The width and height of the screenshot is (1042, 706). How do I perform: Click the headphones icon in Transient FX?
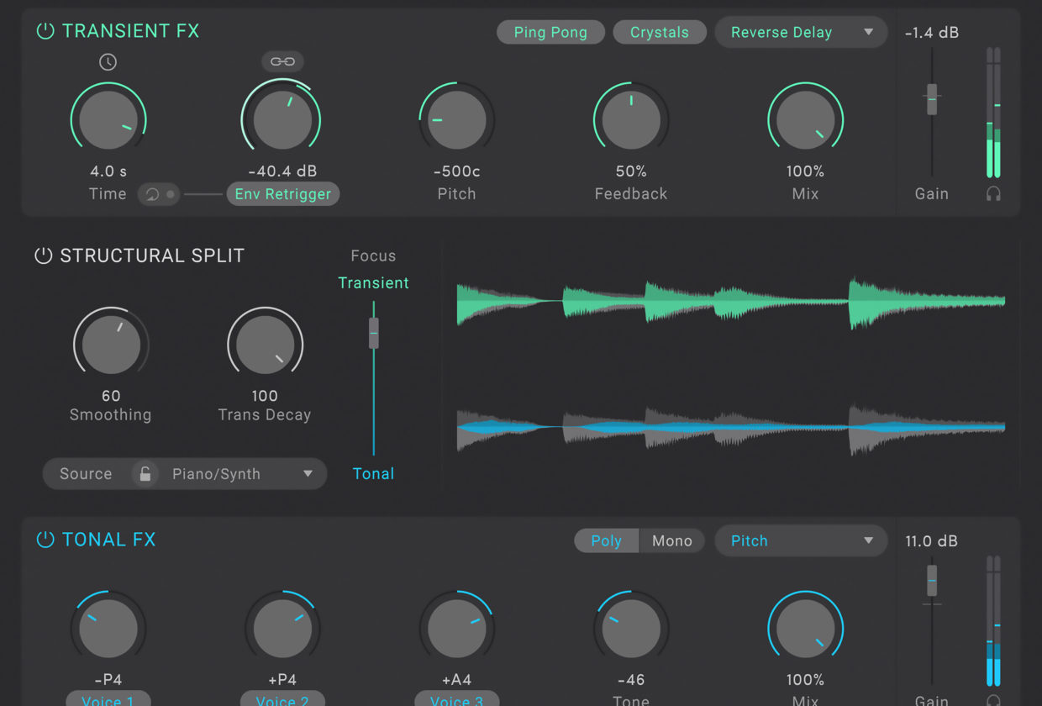993,194
